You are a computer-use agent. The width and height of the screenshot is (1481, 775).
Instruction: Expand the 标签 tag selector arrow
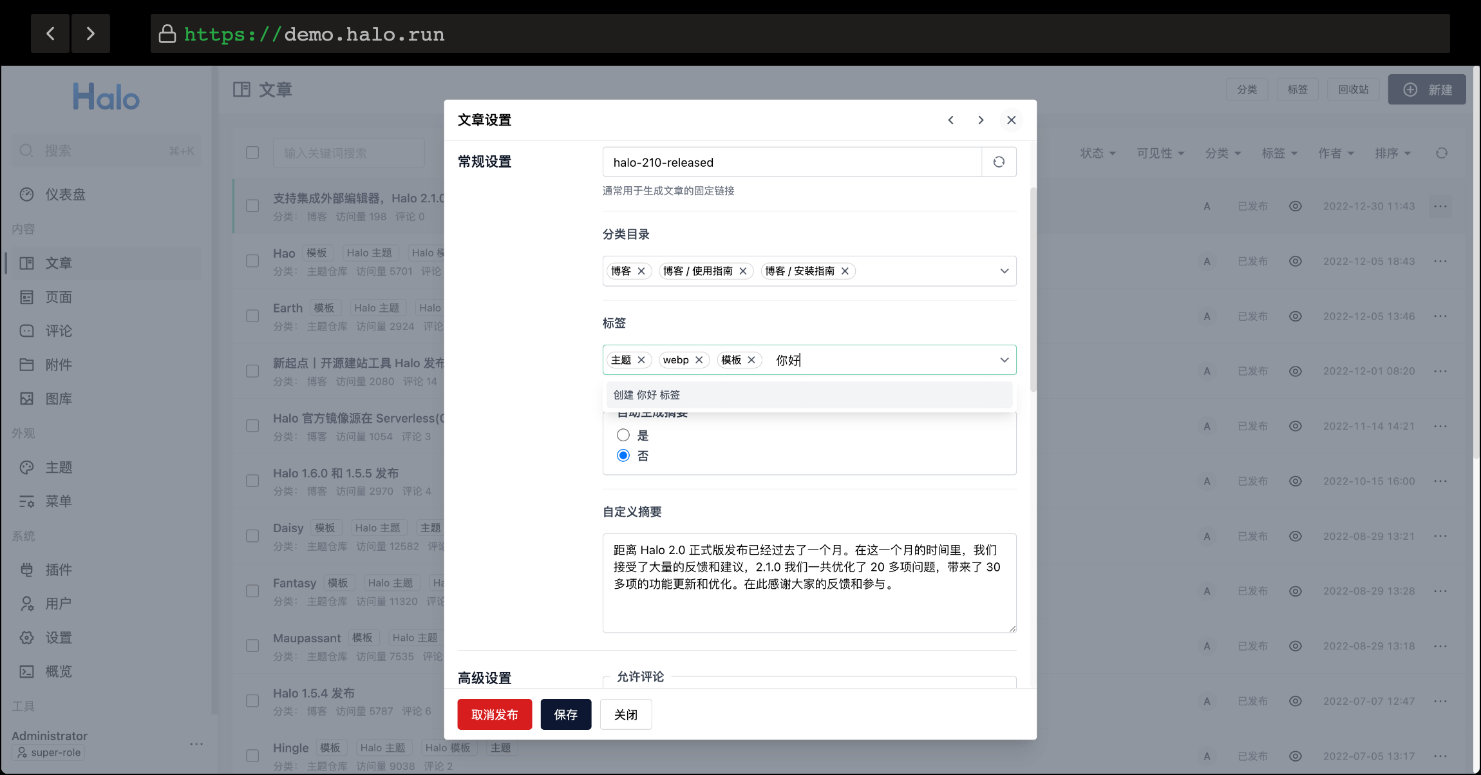point(1004,359)
